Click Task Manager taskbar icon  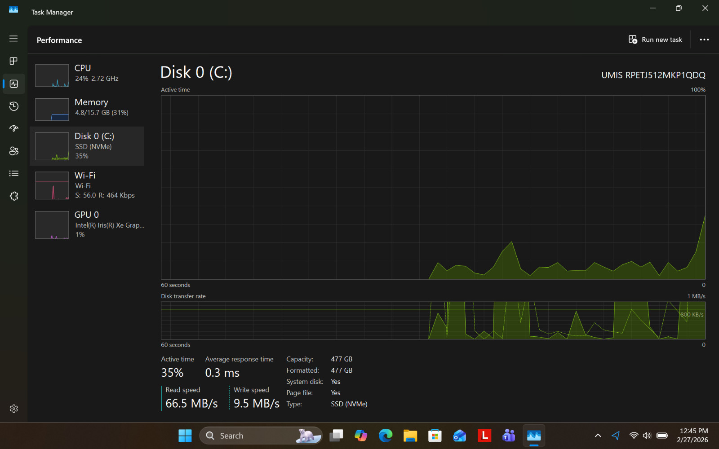[x=534, y=436]
